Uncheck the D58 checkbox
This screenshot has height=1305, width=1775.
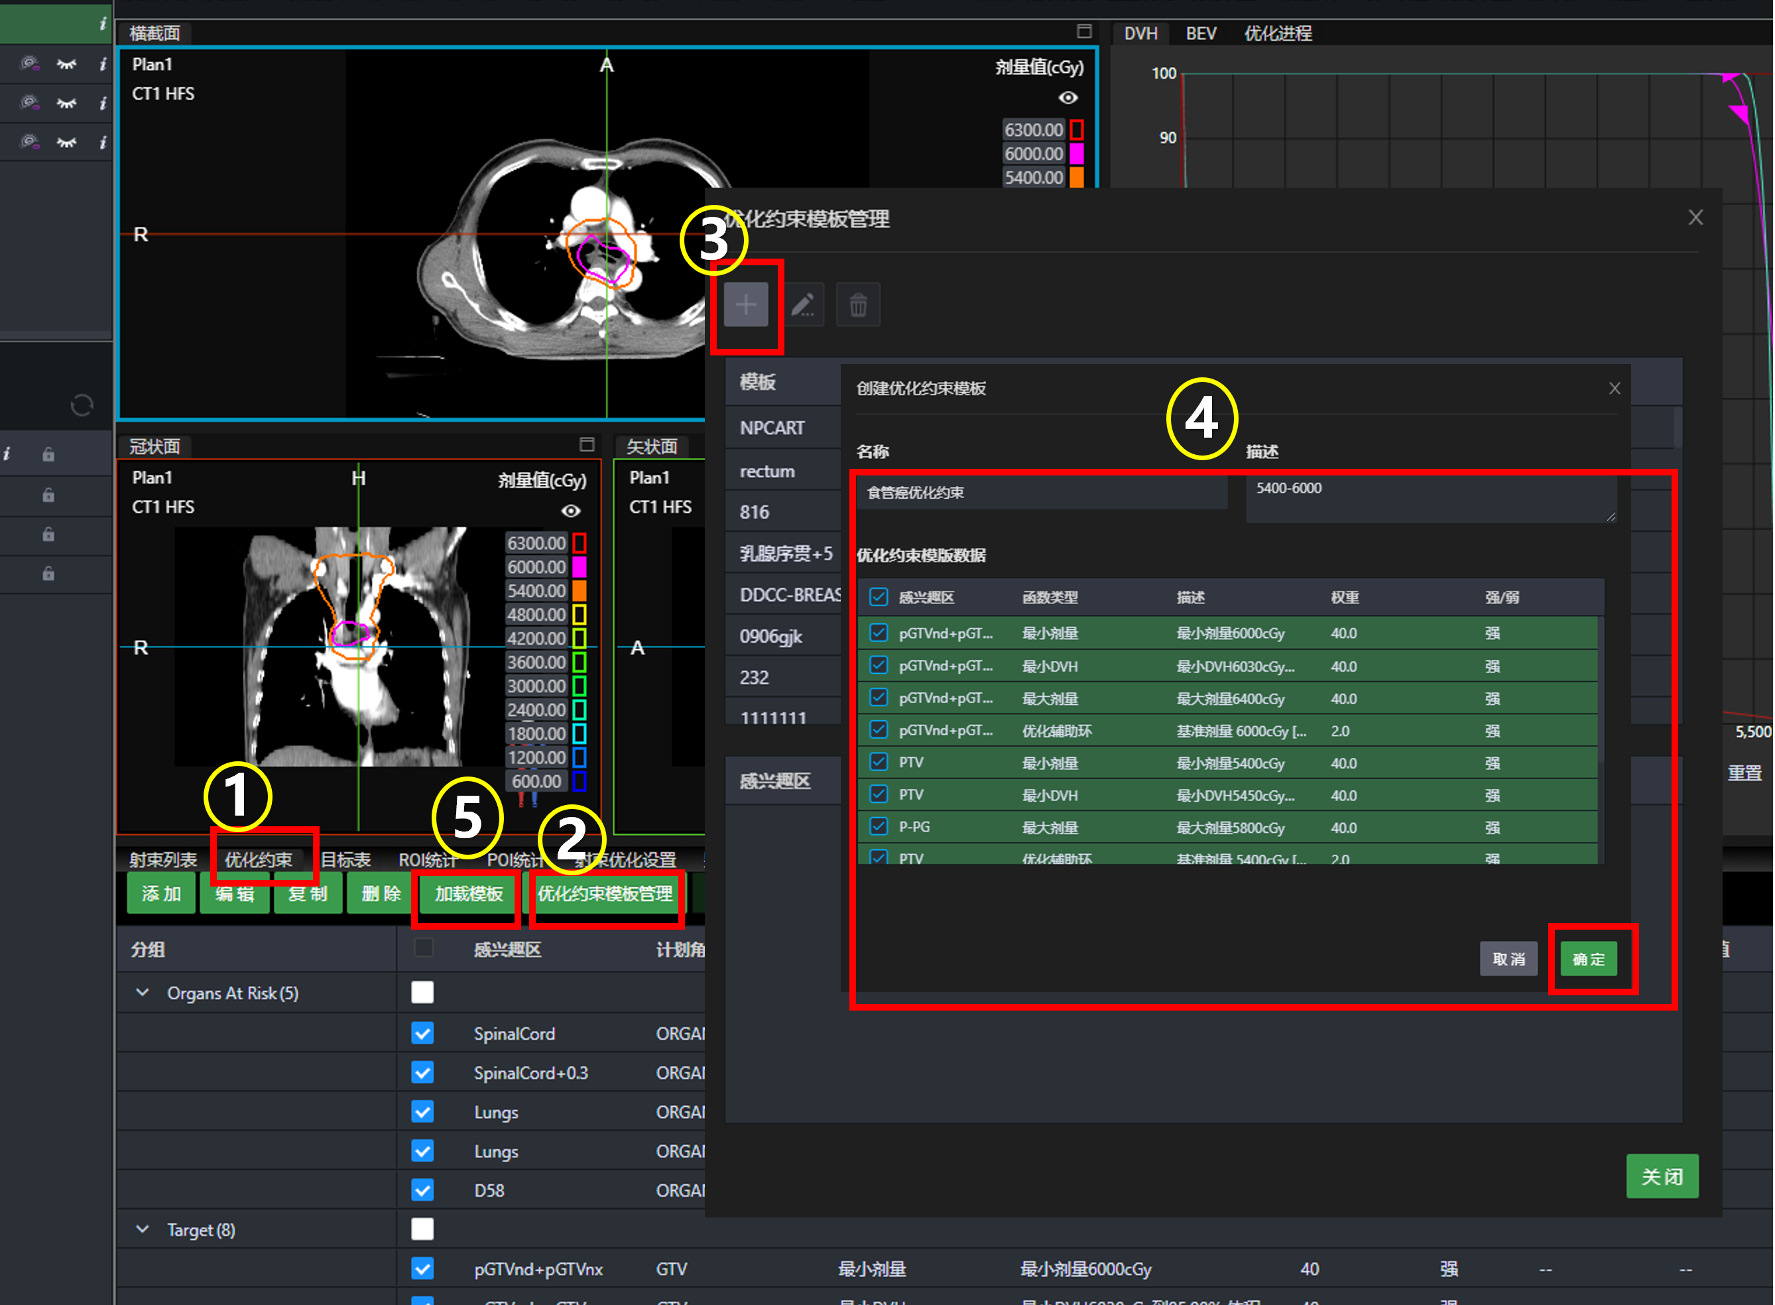click(422, 1190)
